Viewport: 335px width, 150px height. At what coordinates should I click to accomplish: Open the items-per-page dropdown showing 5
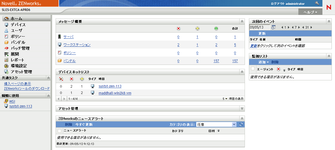(x=225, y=98)
